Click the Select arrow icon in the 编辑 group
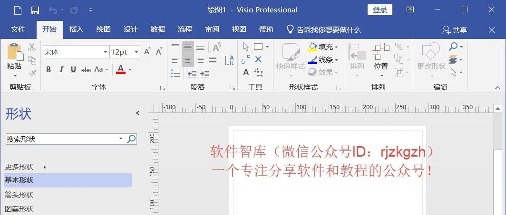 click(x=453, y=72)
